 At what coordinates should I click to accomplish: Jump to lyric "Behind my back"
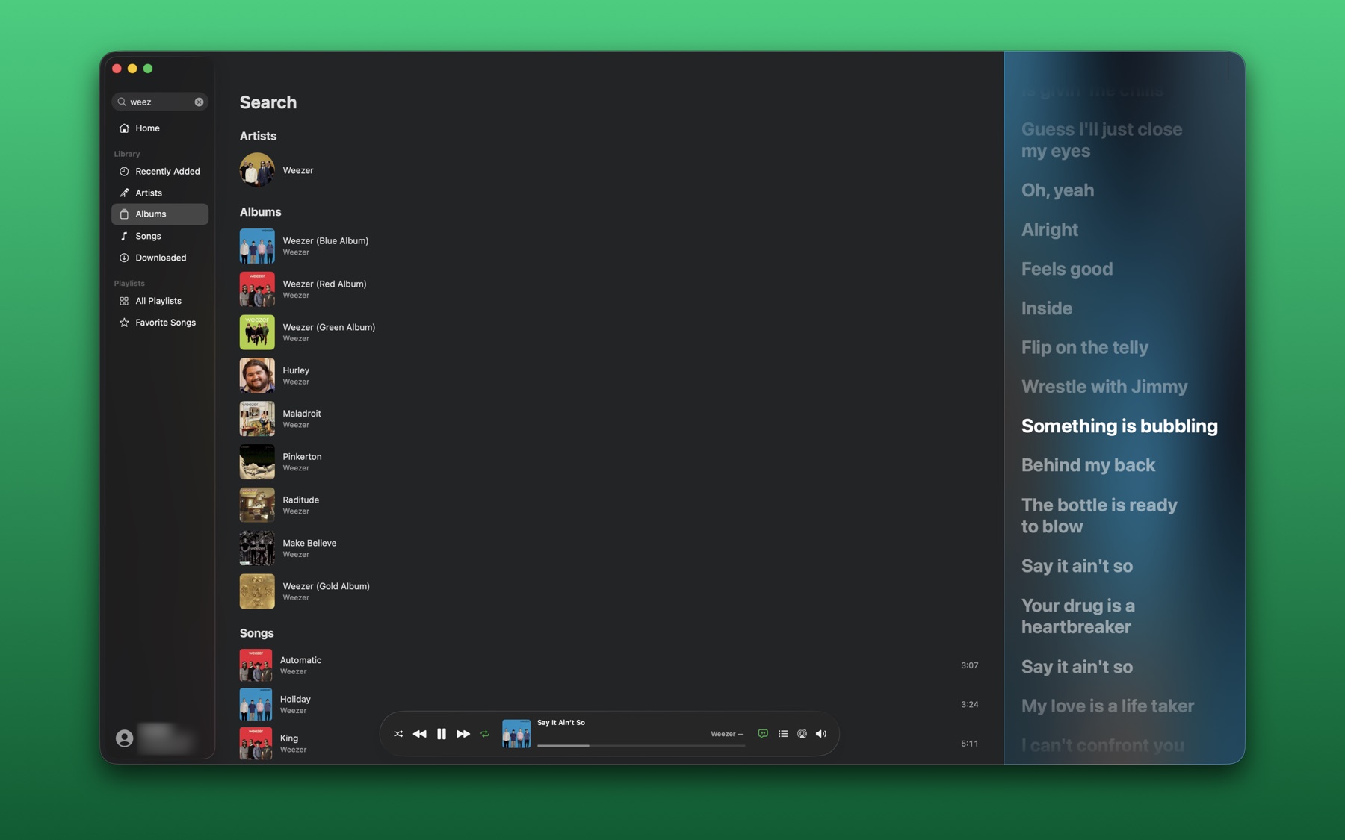[1088, 465]
